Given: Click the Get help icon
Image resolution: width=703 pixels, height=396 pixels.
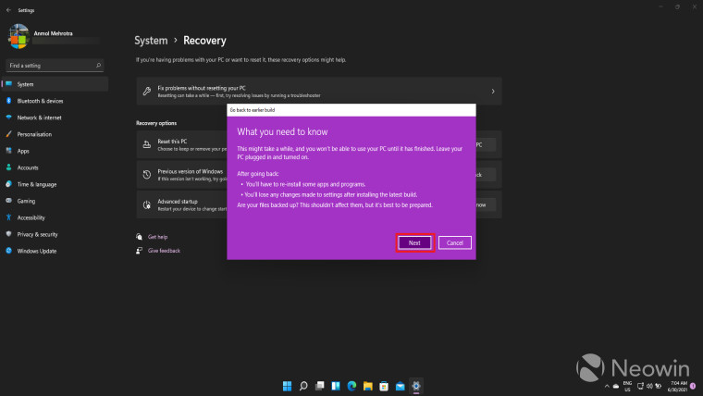Looking at the screenshot, I should click(139, 237).
